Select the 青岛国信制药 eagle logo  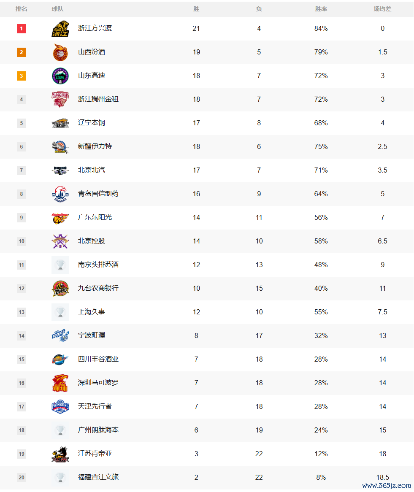[x=60, y=194]
